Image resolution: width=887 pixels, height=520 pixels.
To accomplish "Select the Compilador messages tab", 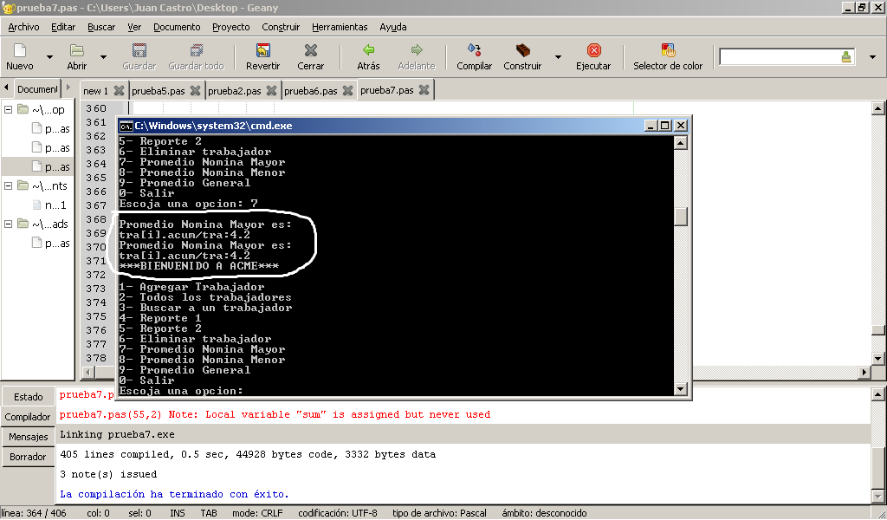I will tap(28, 417).
